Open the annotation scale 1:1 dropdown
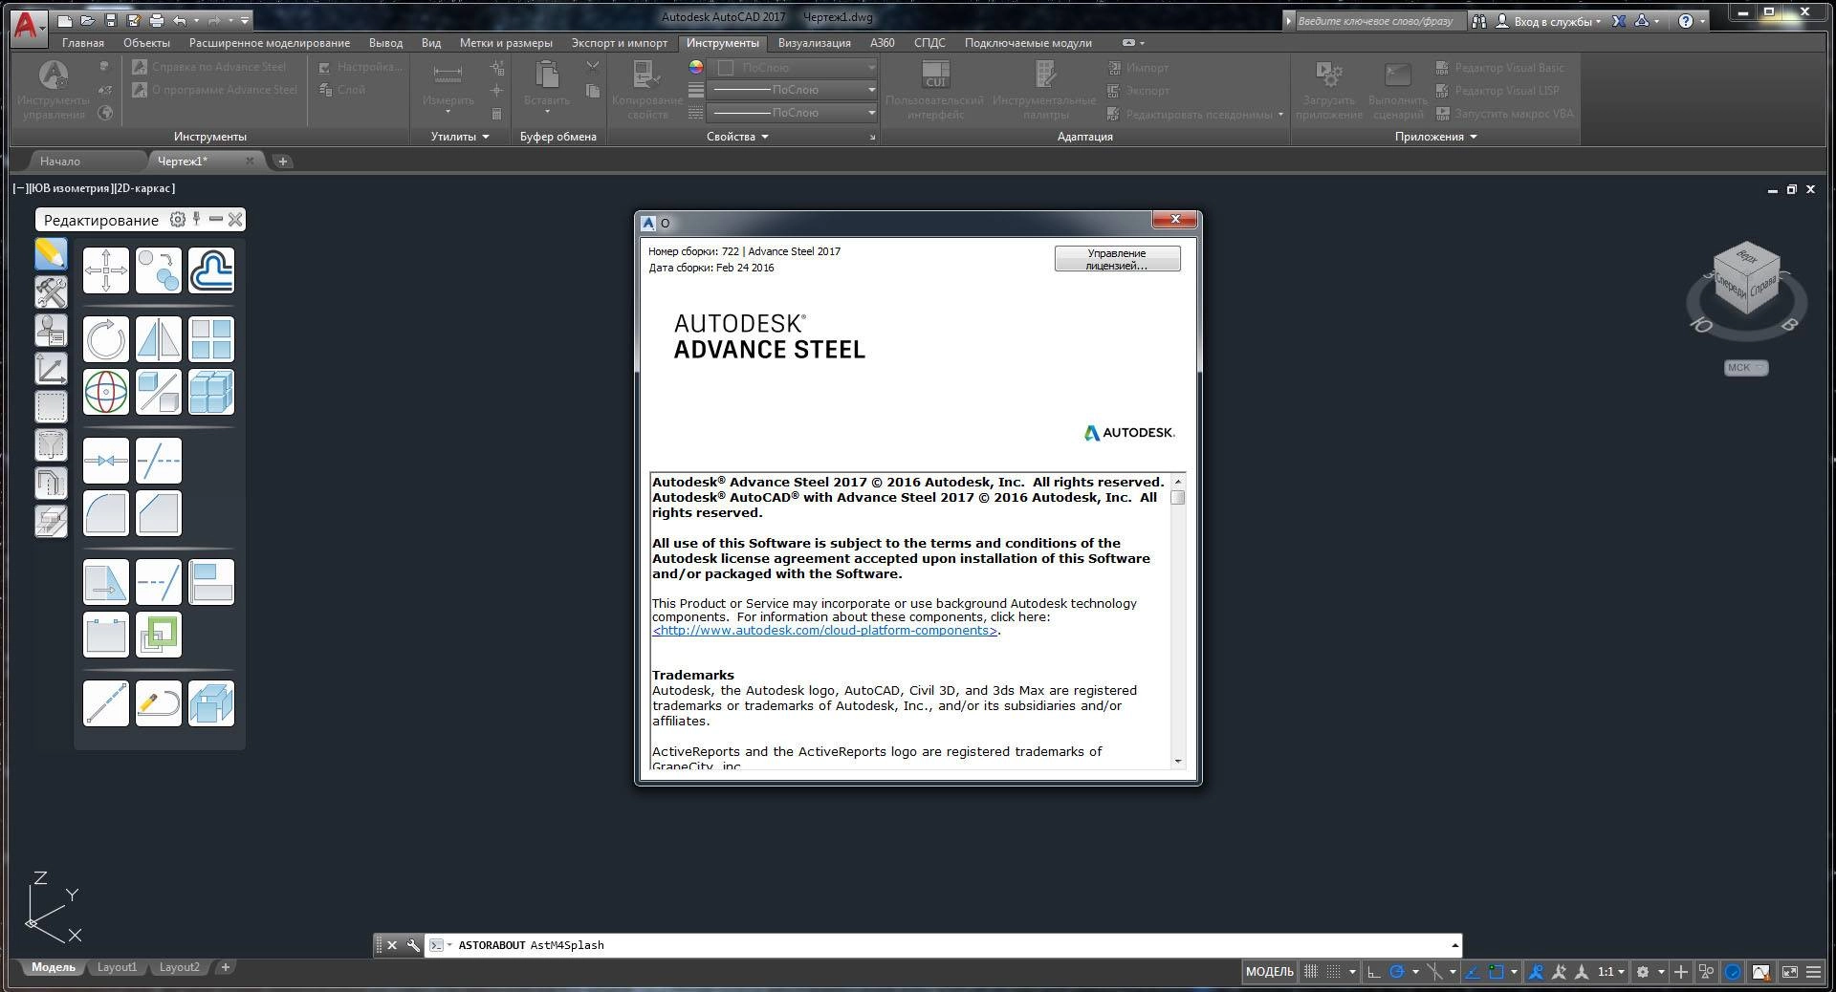This screenshot has height=992, width=1836. click(x=1611, y=972)
